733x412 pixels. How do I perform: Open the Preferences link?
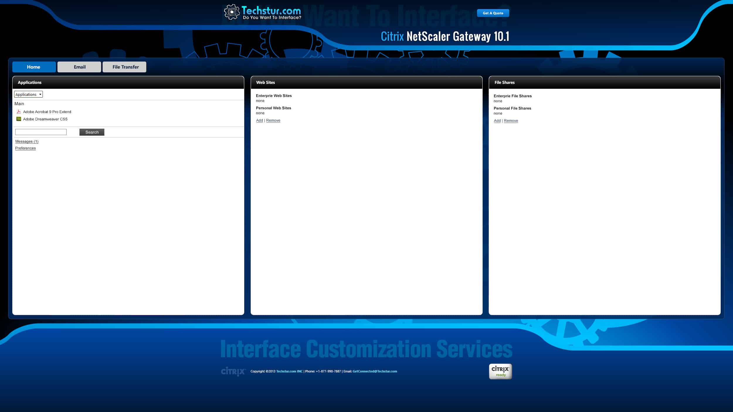pyautogui.click(x=26, y=148)
